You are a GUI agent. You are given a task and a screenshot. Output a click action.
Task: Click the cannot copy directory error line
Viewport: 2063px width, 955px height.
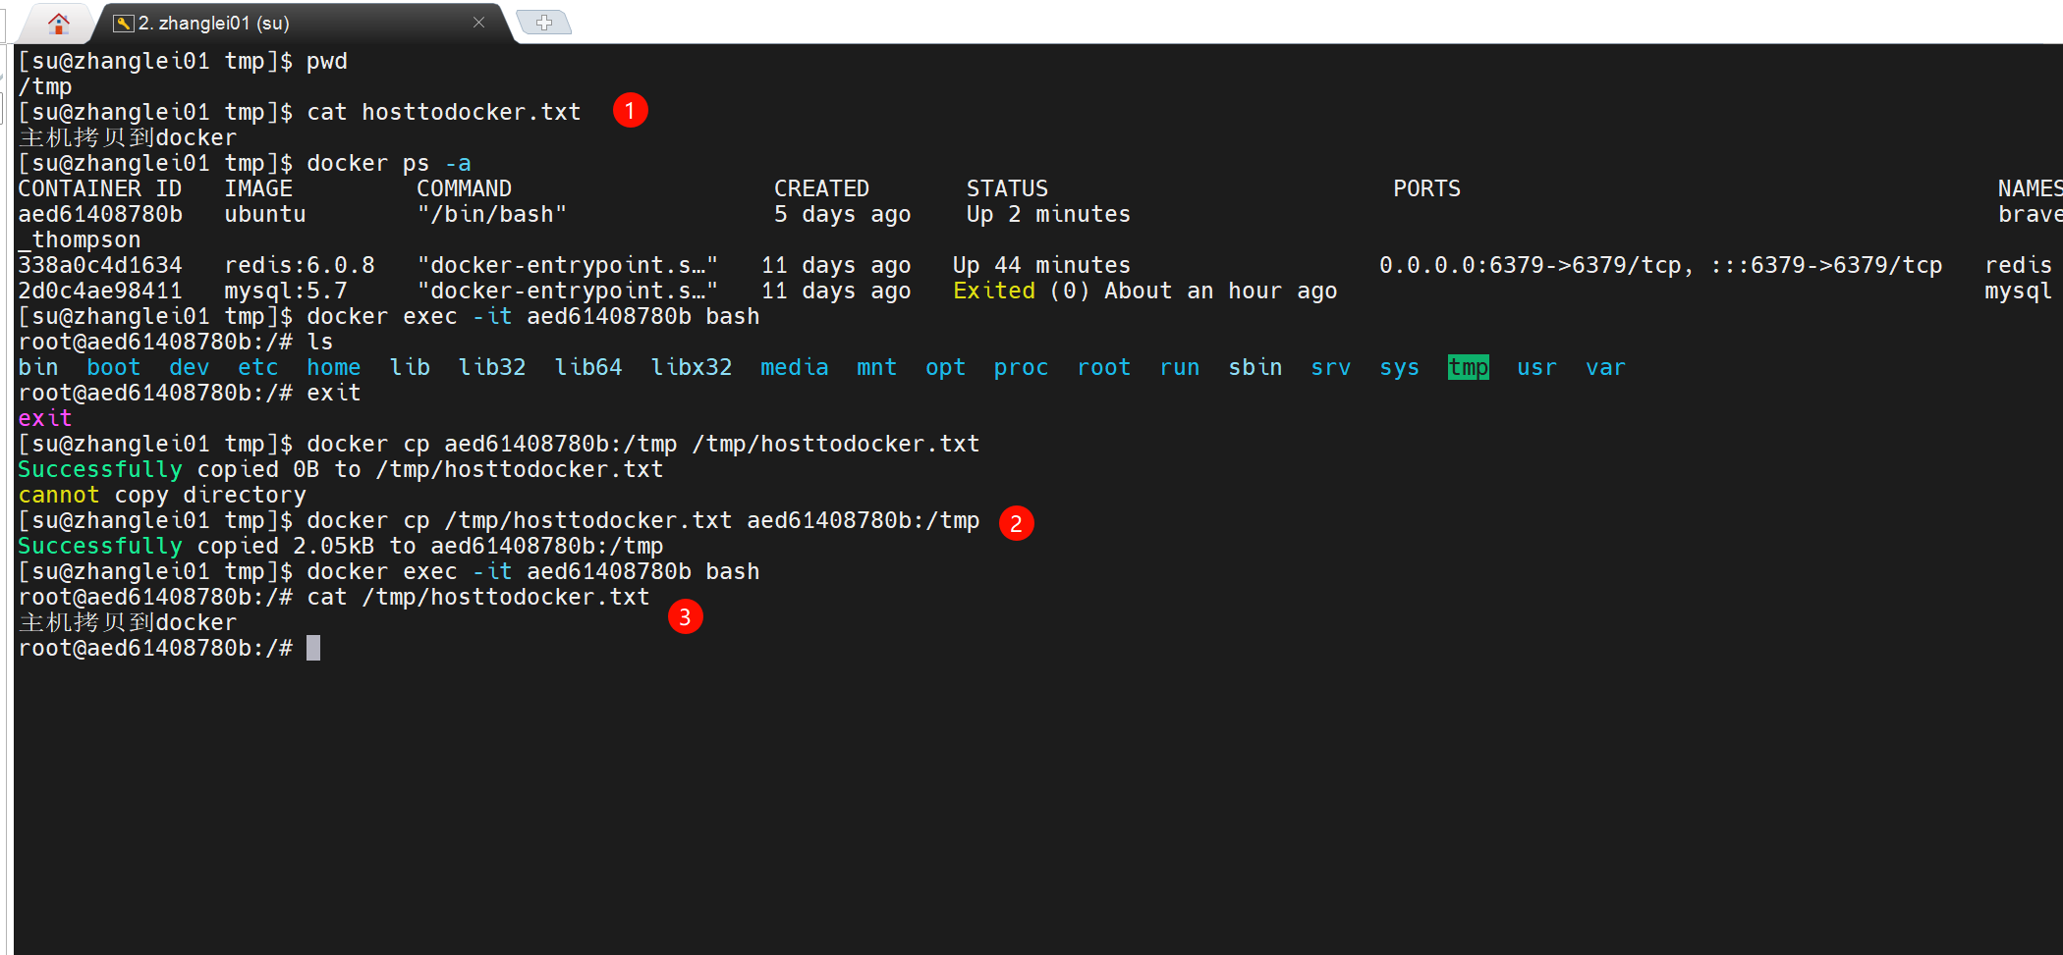[161, 495]
